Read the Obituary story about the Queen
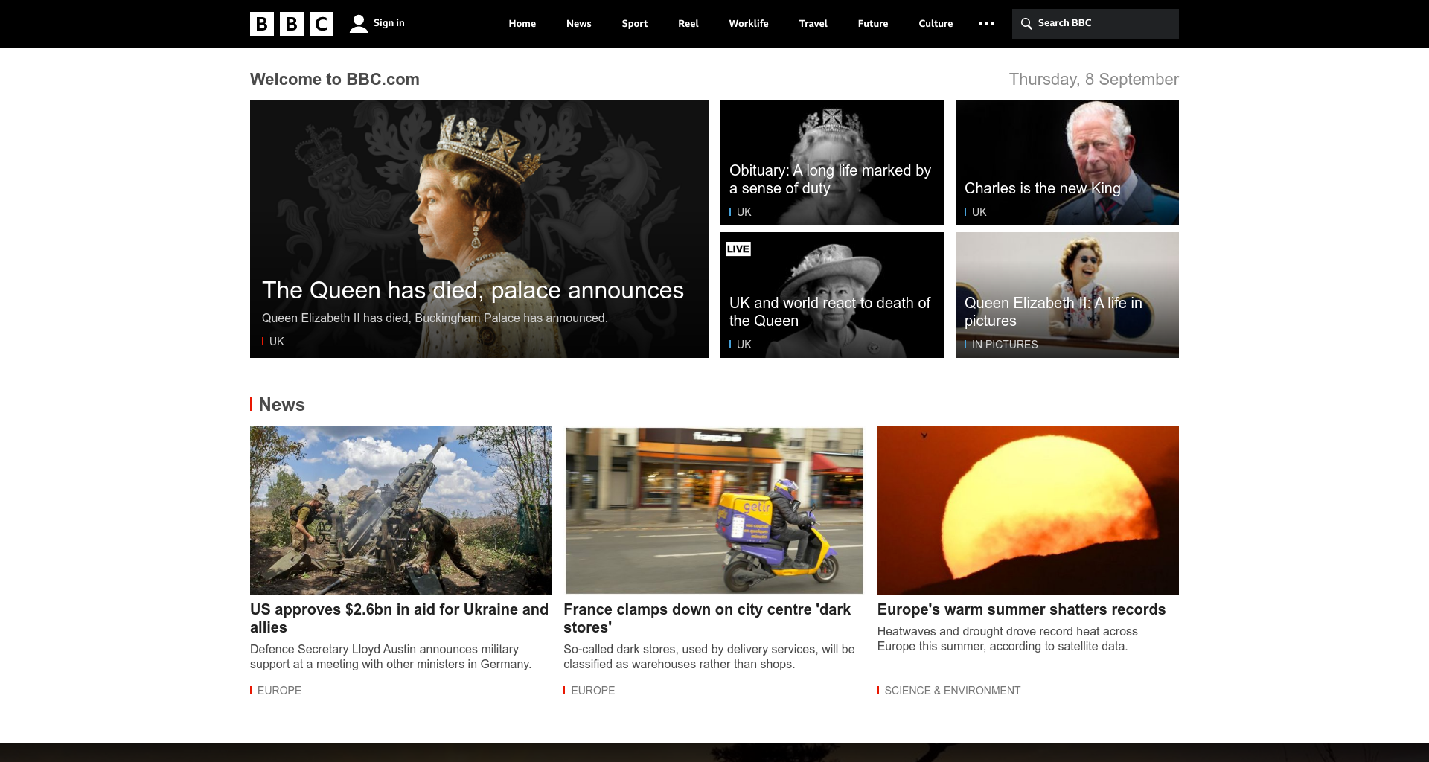Image resolution: width=1429 pixels, height=762 pixels. 830,179
